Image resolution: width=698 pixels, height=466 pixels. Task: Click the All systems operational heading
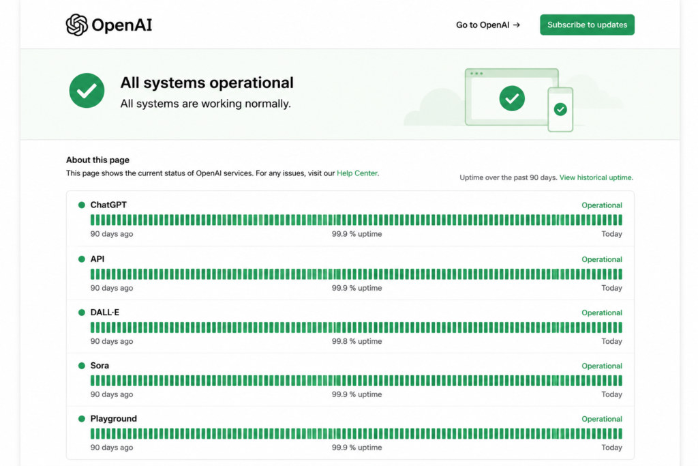207,83
